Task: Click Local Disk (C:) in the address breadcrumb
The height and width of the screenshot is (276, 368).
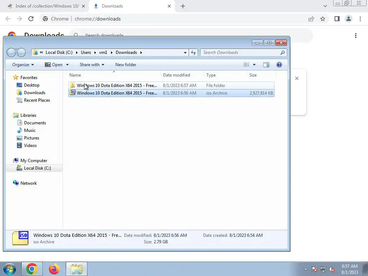Action: (x=59, y=52)
